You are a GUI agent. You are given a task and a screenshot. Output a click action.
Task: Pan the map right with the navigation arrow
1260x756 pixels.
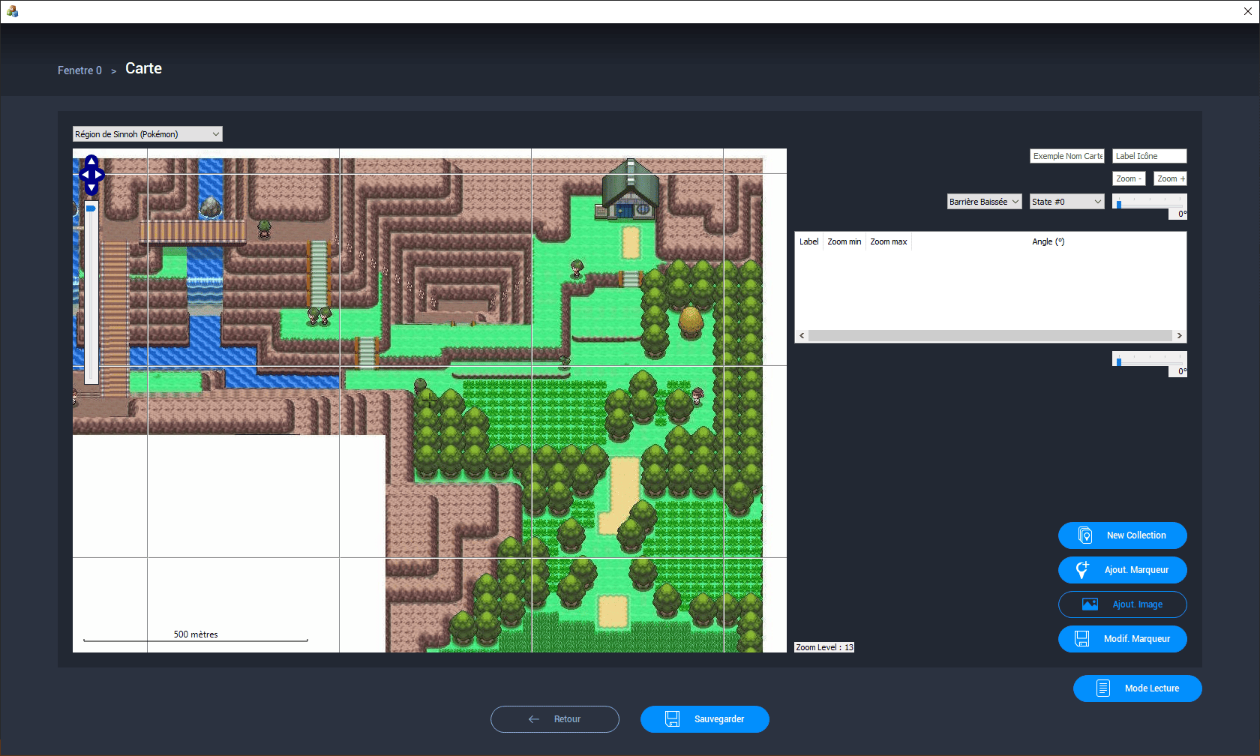pos(99,175)
